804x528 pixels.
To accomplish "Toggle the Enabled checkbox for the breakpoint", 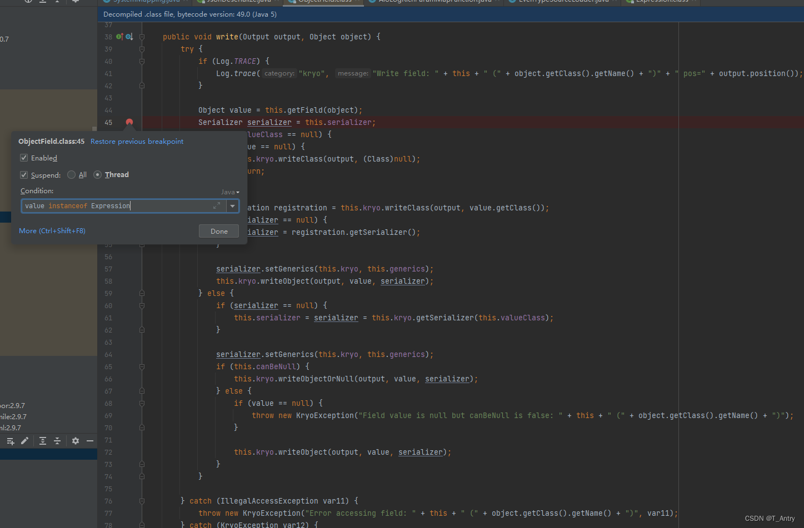I will pos(24,158).
